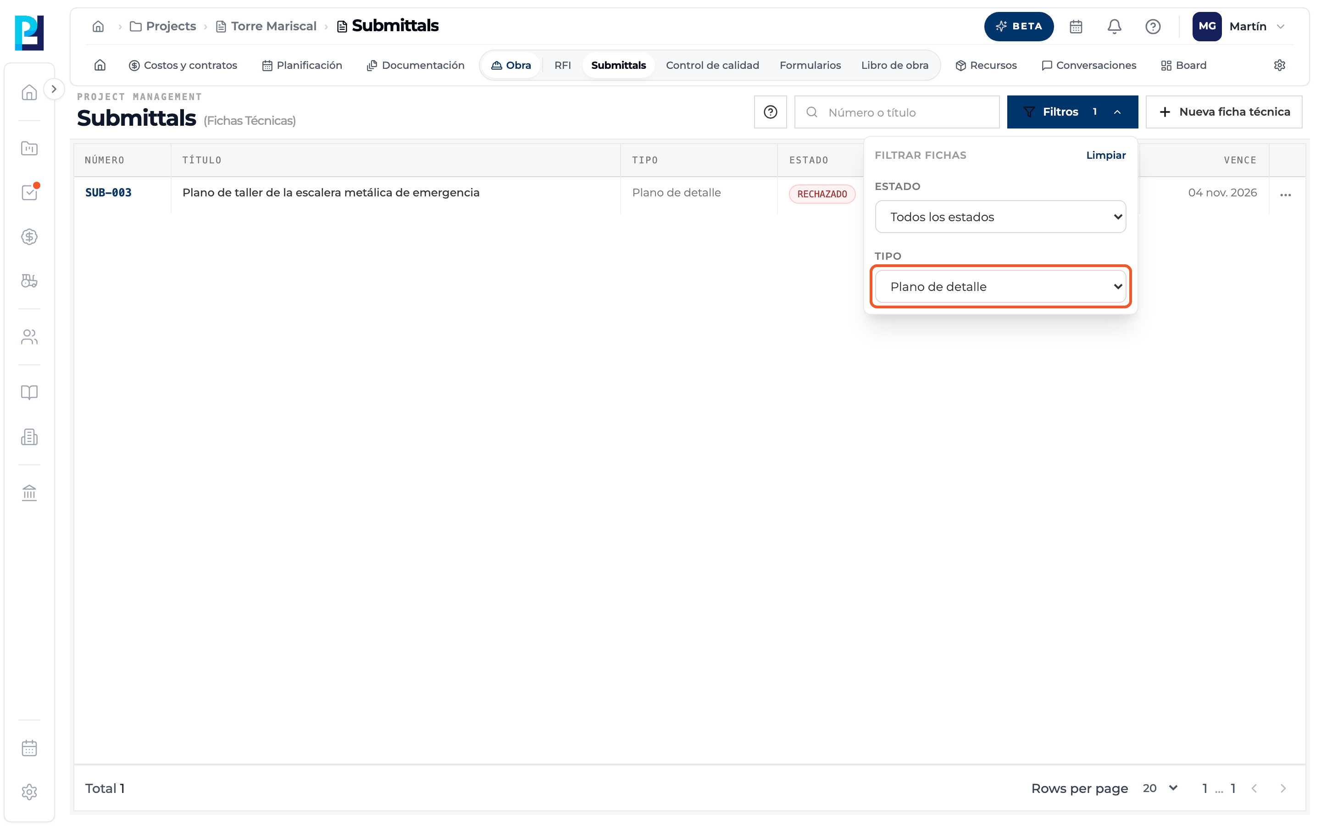Switch to the RFI tab
Image resolution: width=1321 pixels, height=826 pixels.
coord(562,65)
